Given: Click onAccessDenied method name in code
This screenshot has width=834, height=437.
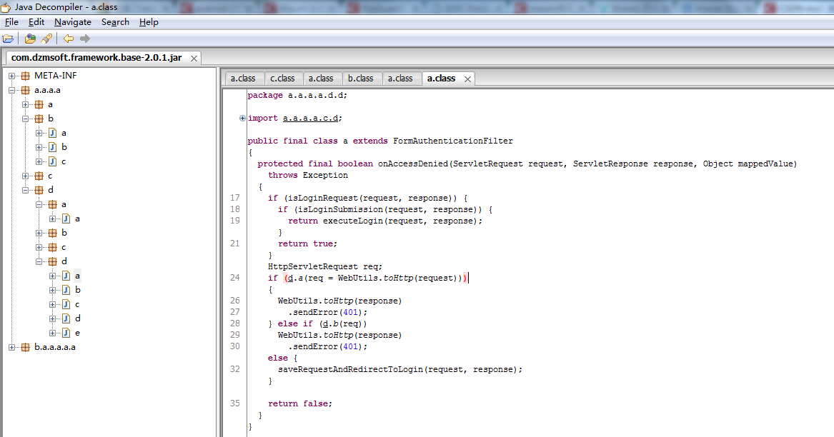Looking at the screenshot, I should (x=413, y=164).
